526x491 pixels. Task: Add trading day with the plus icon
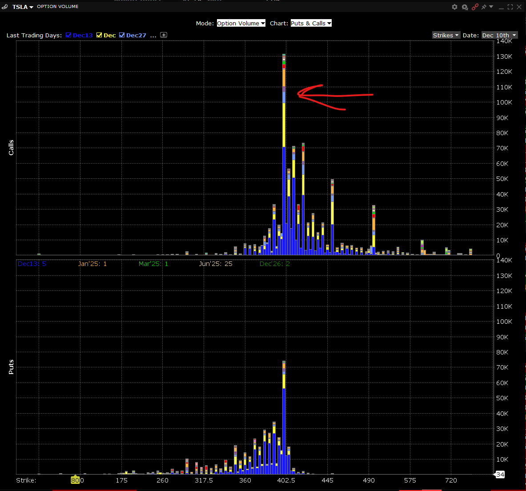click(x=164, y=35)
